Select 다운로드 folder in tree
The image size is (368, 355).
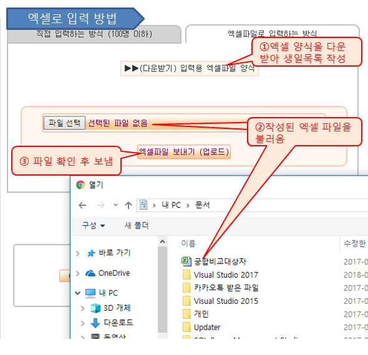(119, 323)
